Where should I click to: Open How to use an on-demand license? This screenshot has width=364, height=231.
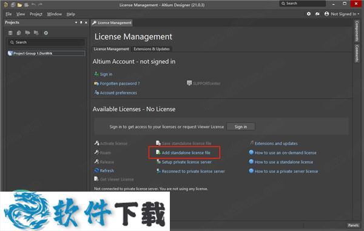click(285, 153)
